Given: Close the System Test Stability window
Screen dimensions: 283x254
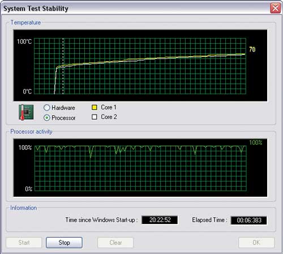Looking at the screenshot, I should (275, 8).
